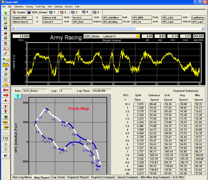Open the Track Map menu

[x=40, y=6]
